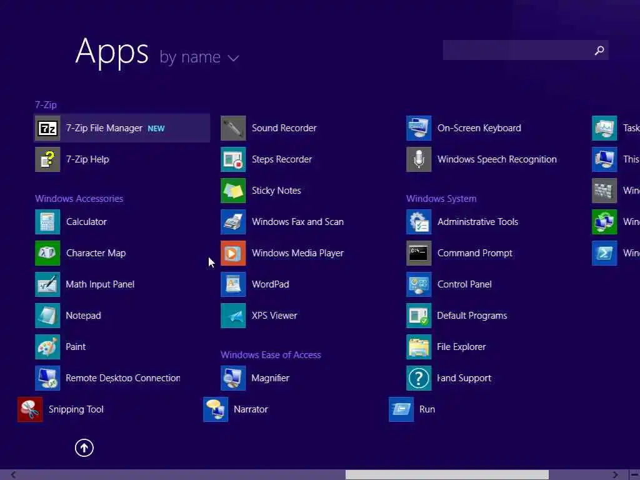Image resolution: width=640 pixels, height=480 pixels.
Task: Click the 'File Explorer' label text
Action: [461, 347]
